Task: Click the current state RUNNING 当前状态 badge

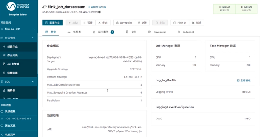Action: (x=246, y=9)
